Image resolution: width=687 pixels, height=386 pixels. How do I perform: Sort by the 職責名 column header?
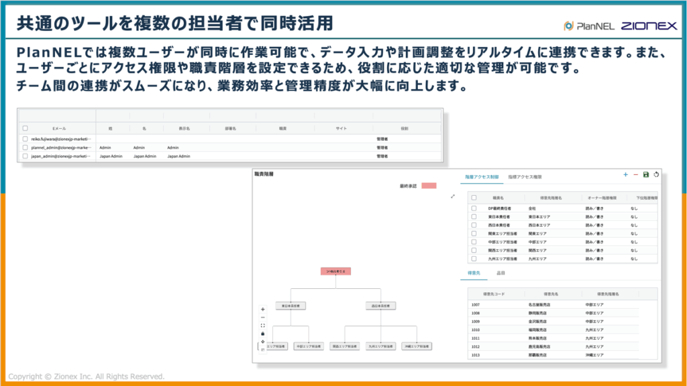click(x=498, y=198)
